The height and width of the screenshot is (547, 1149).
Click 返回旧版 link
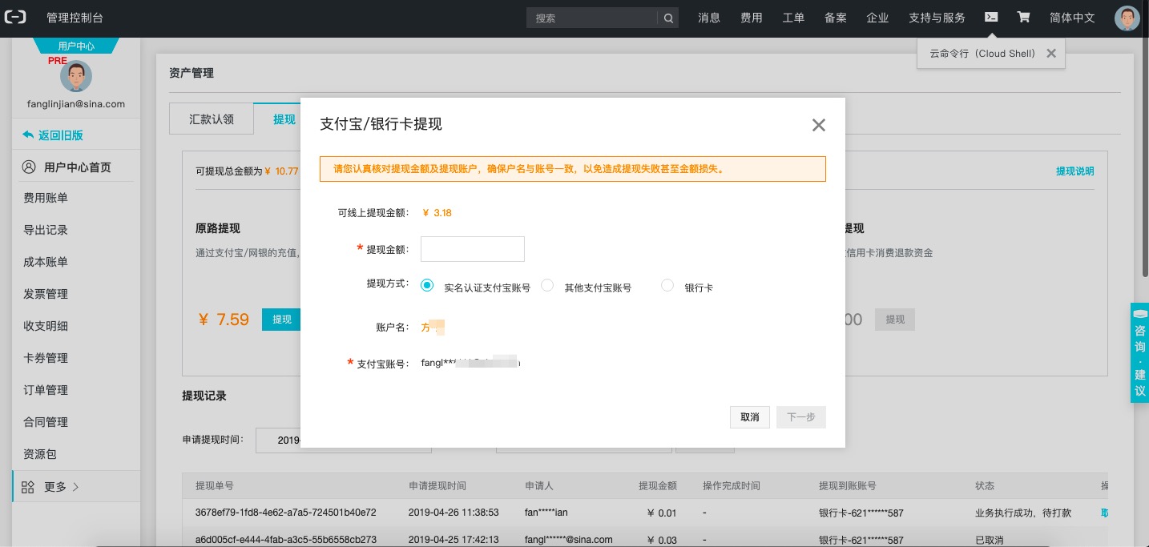61,135
